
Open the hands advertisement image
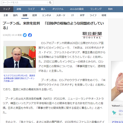tap(117, 81)
